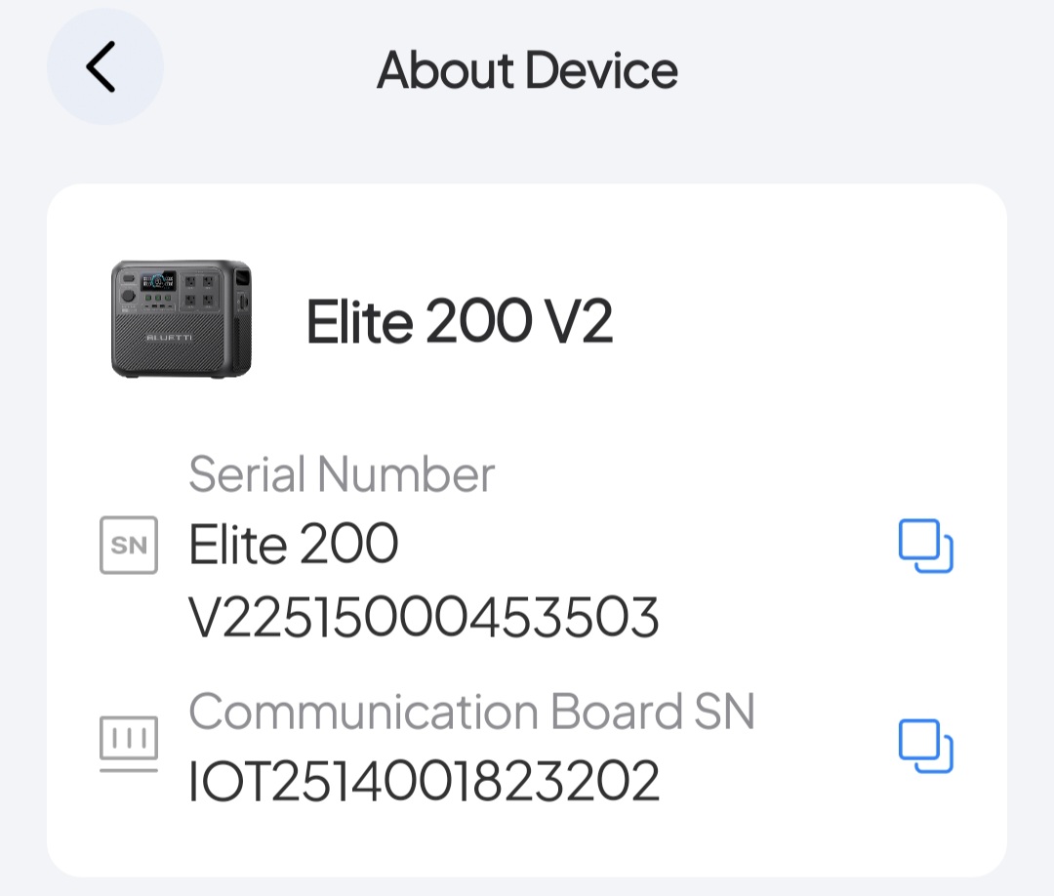
Task: Open the Elite 200 V2 device image
Action: (x=182, y=319)
